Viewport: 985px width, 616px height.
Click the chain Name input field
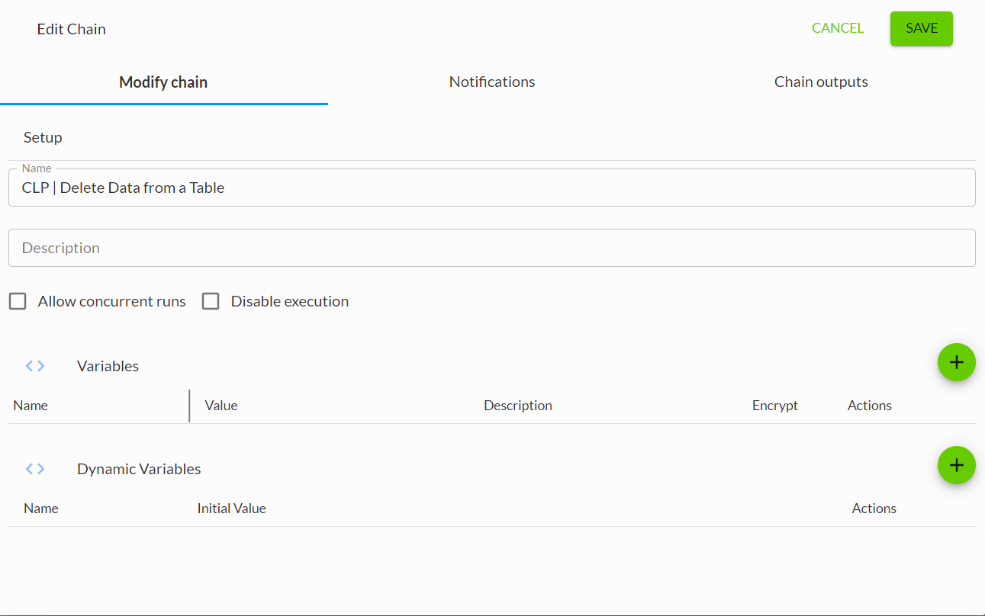pos(492,187)
